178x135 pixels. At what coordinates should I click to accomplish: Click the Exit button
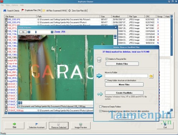(165, 125)
